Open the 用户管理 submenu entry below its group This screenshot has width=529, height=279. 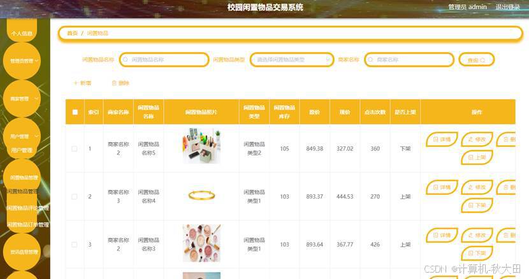click(22, 150)
